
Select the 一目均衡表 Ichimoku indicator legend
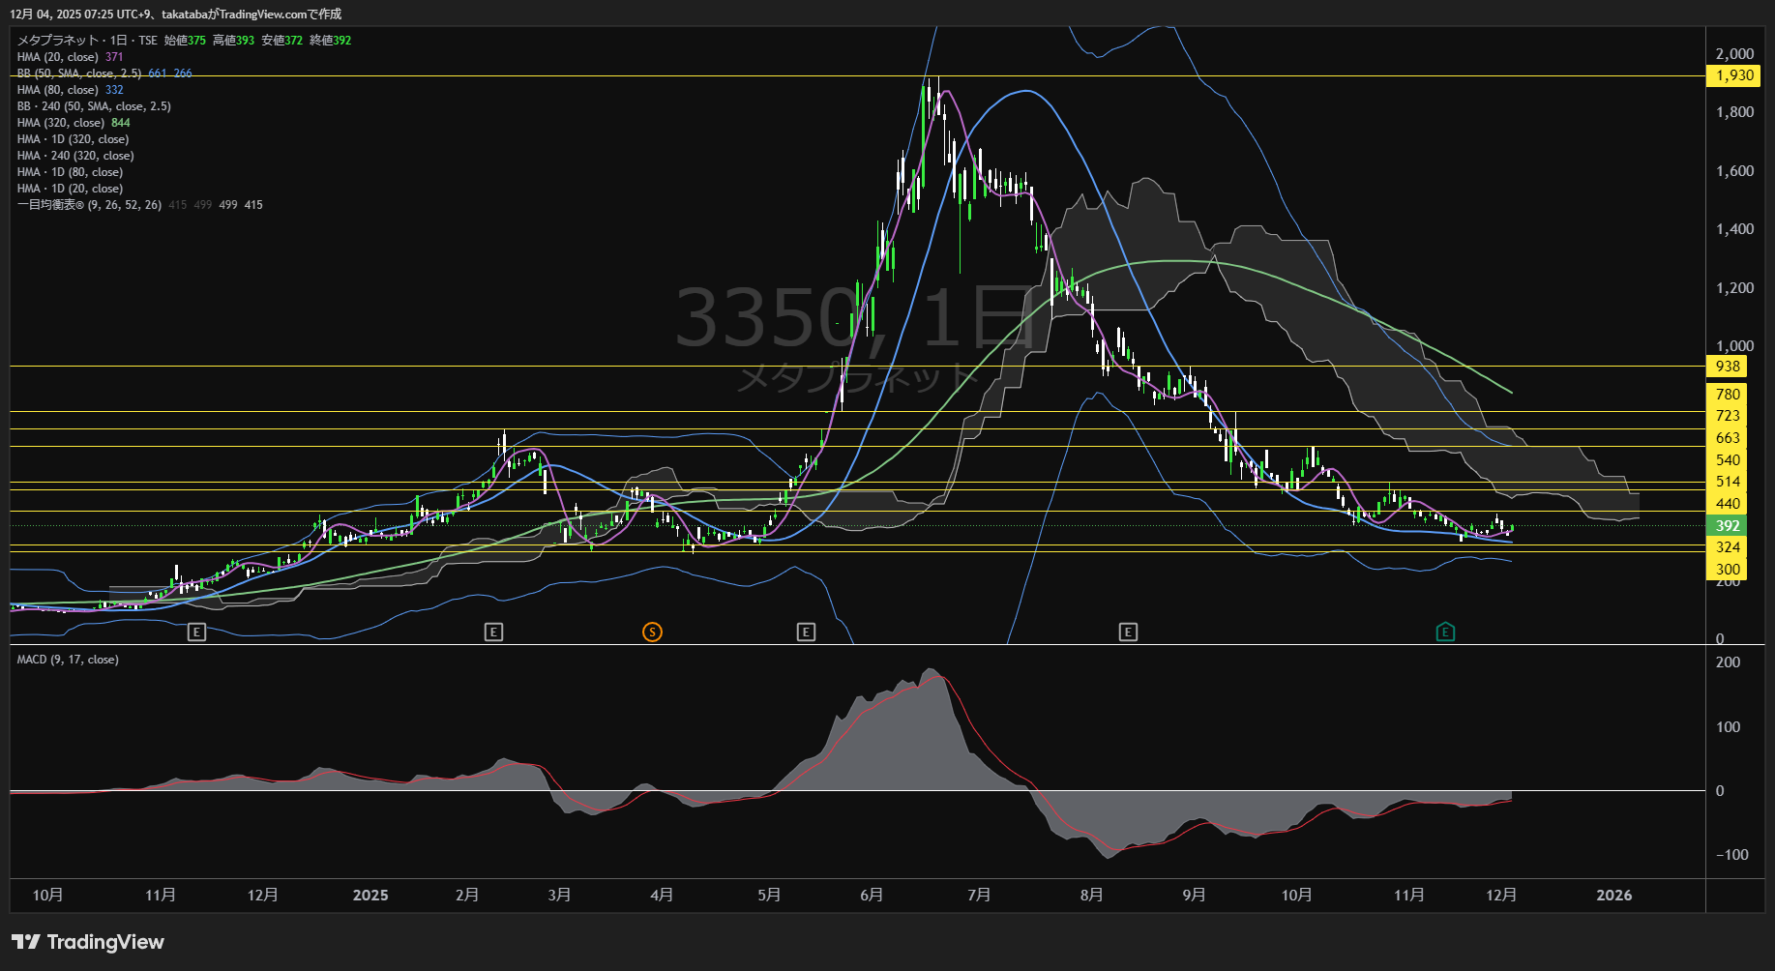(89, 205)
